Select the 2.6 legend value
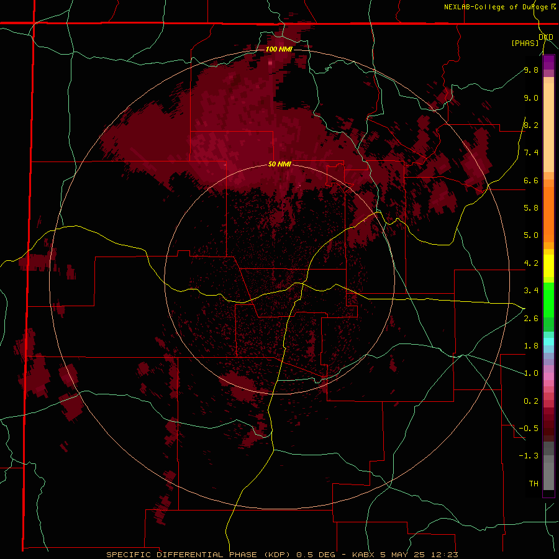This screenshot has width=559, height=559. pos(531,319)
